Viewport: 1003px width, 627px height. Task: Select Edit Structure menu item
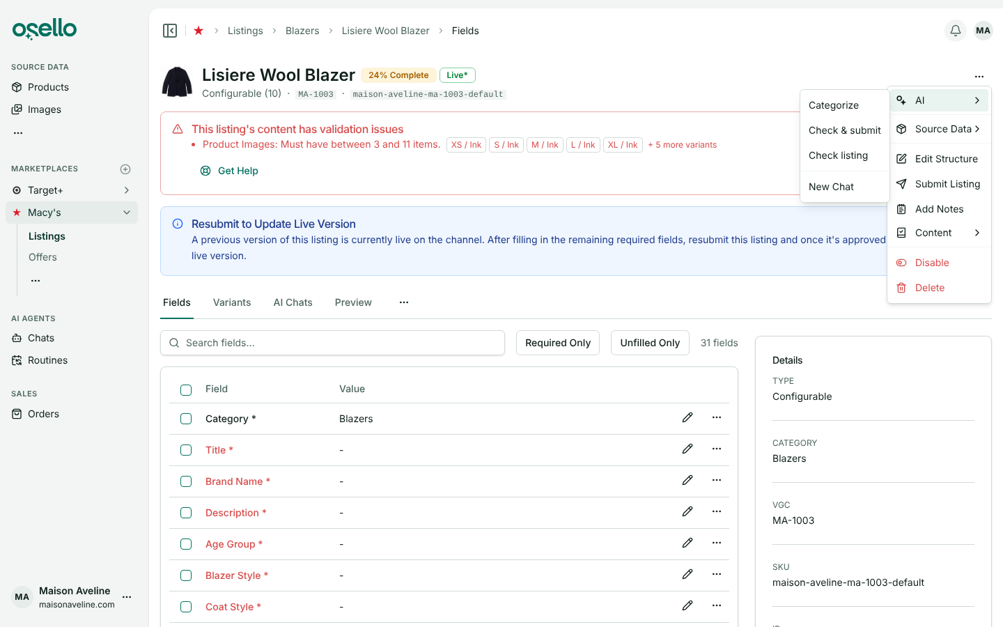(939, 159)
